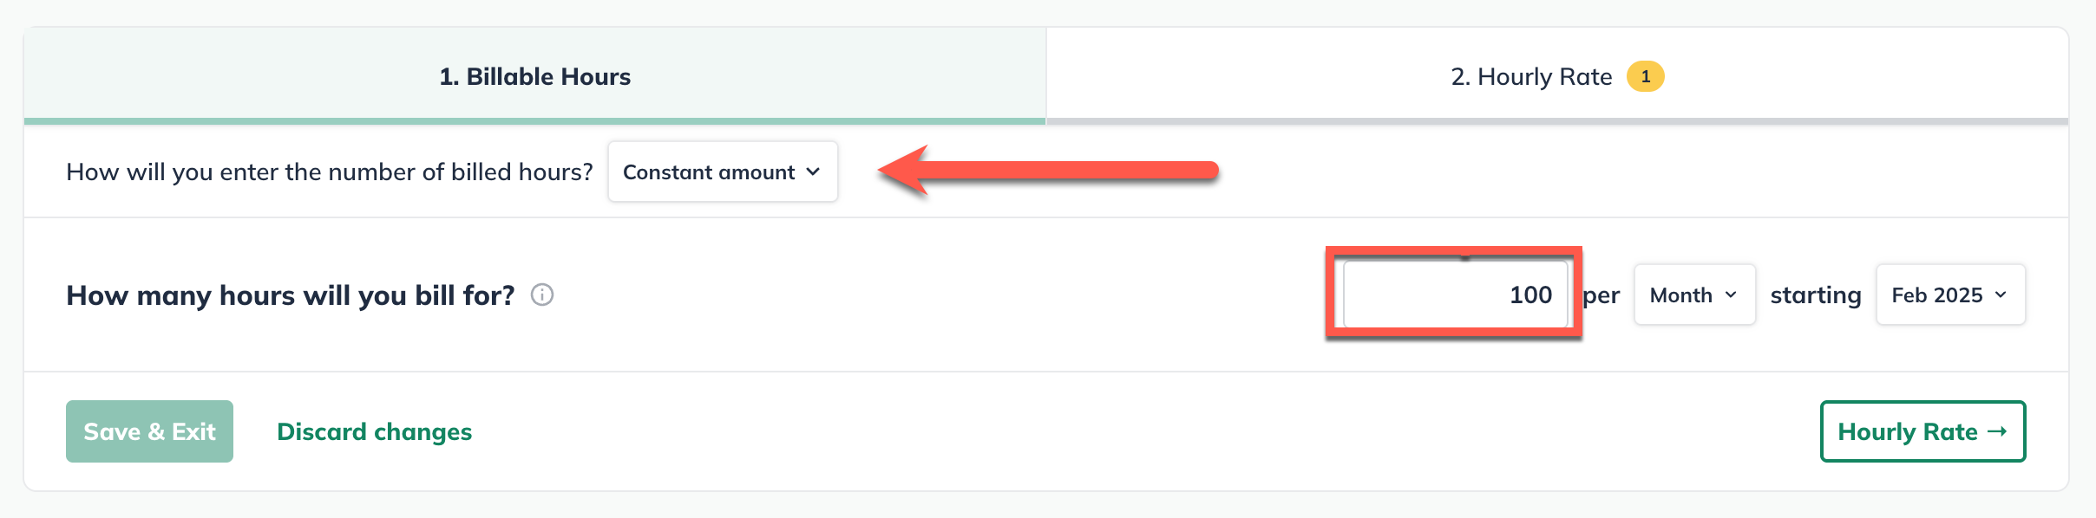Click the "per" label after hours field
Screen dimensions: 2096x518
click(x=1601, y=295)
